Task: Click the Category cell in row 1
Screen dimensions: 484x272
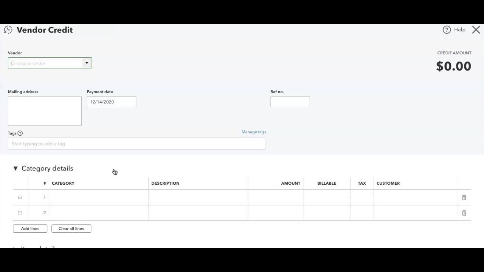Action: (x=99, y=198)
